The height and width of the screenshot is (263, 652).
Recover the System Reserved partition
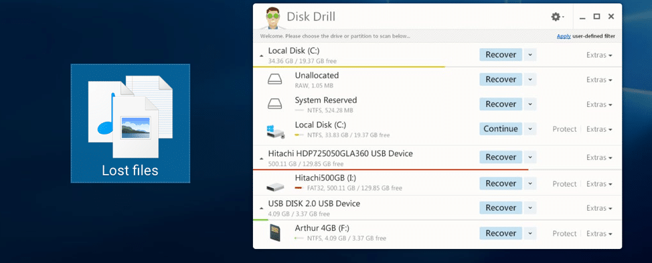[501, 104]
